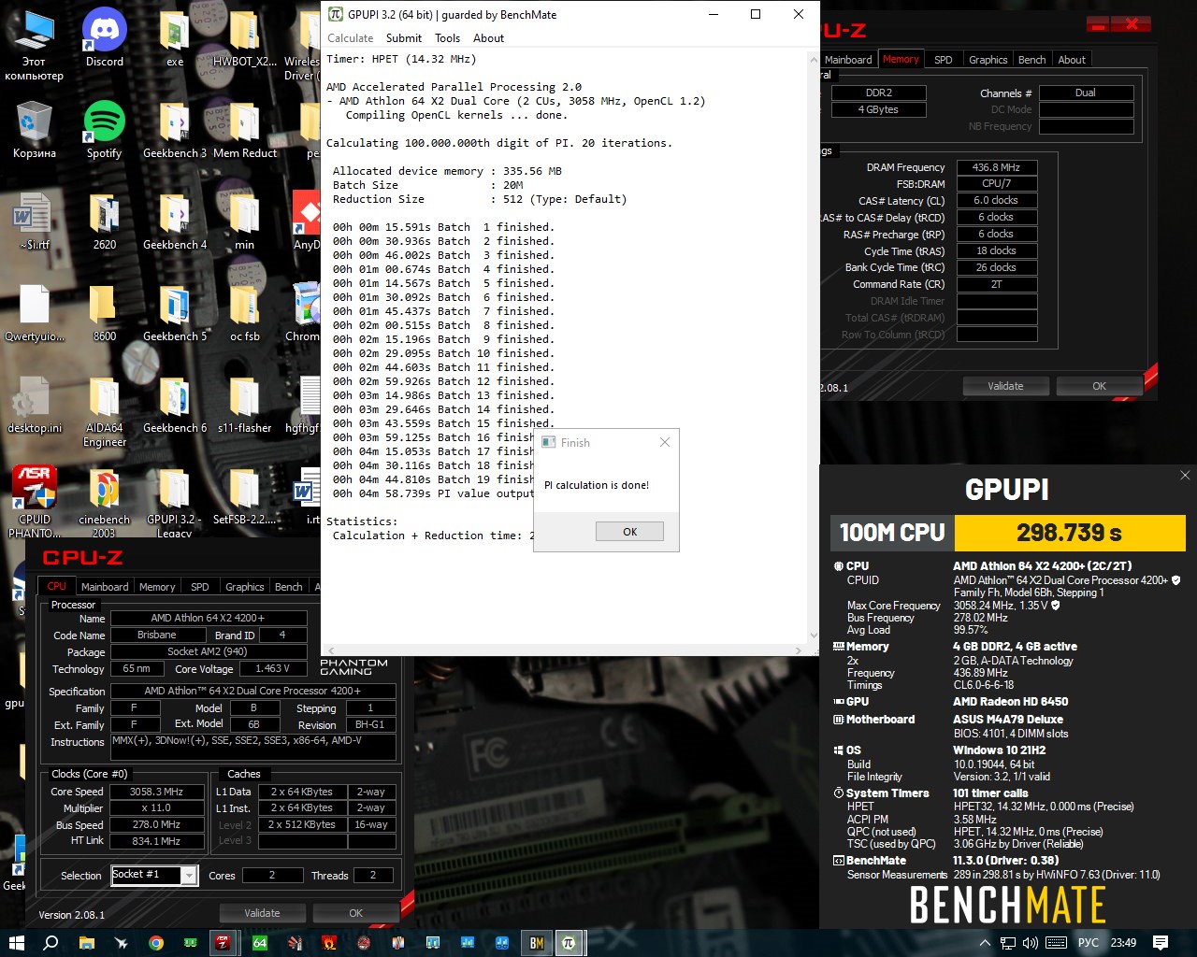Click the CPU-Z Phantom taskbar icon
The image size is (1197, 957).
pos(224,943)
